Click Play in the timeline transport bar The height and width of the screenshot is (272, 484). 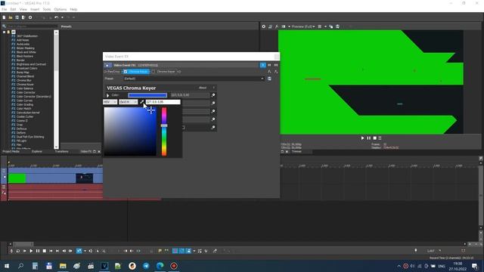pyautogui.click(x=31, y=251)
